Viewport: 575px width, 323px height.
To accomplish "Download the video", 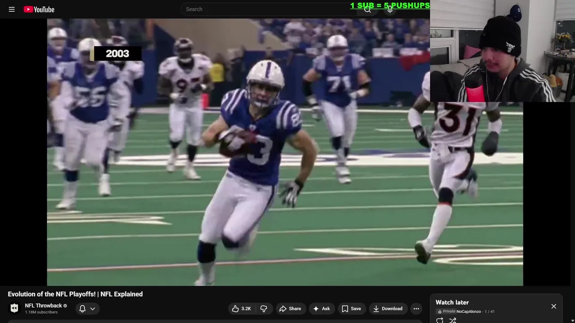I will [x=388, y=309].
